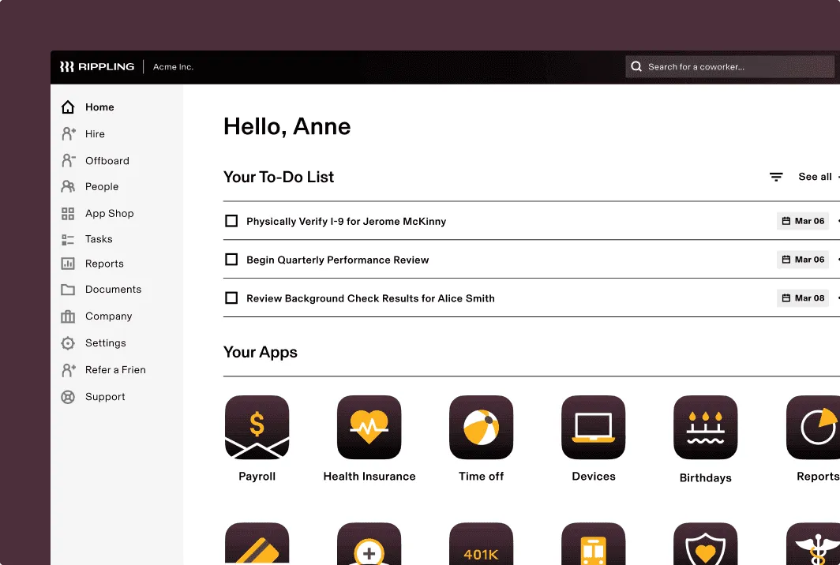Open Refer a Friend in the sidebar
This screenshot has height=565, width=840.
pyautogui.click(x=115, y=369)
